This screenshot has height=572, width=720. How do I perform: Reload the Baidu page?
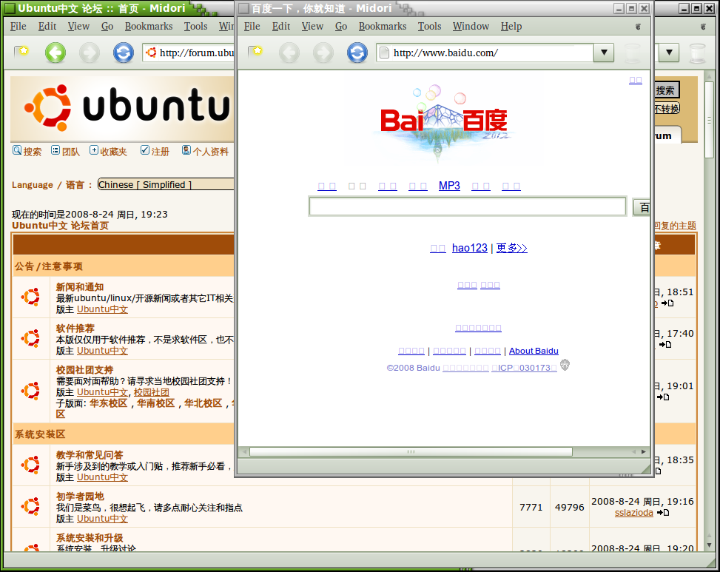(357, 53)
